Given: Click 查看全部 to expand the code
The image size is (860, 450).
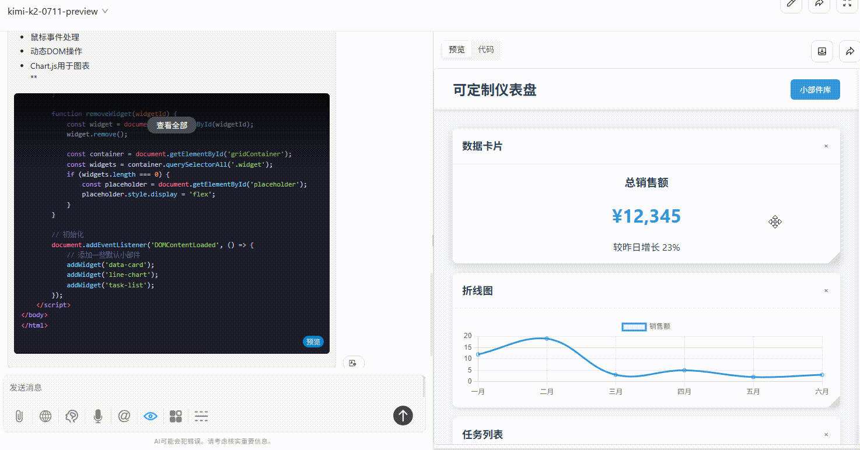Looking at the screenshot, I should 172,125.
